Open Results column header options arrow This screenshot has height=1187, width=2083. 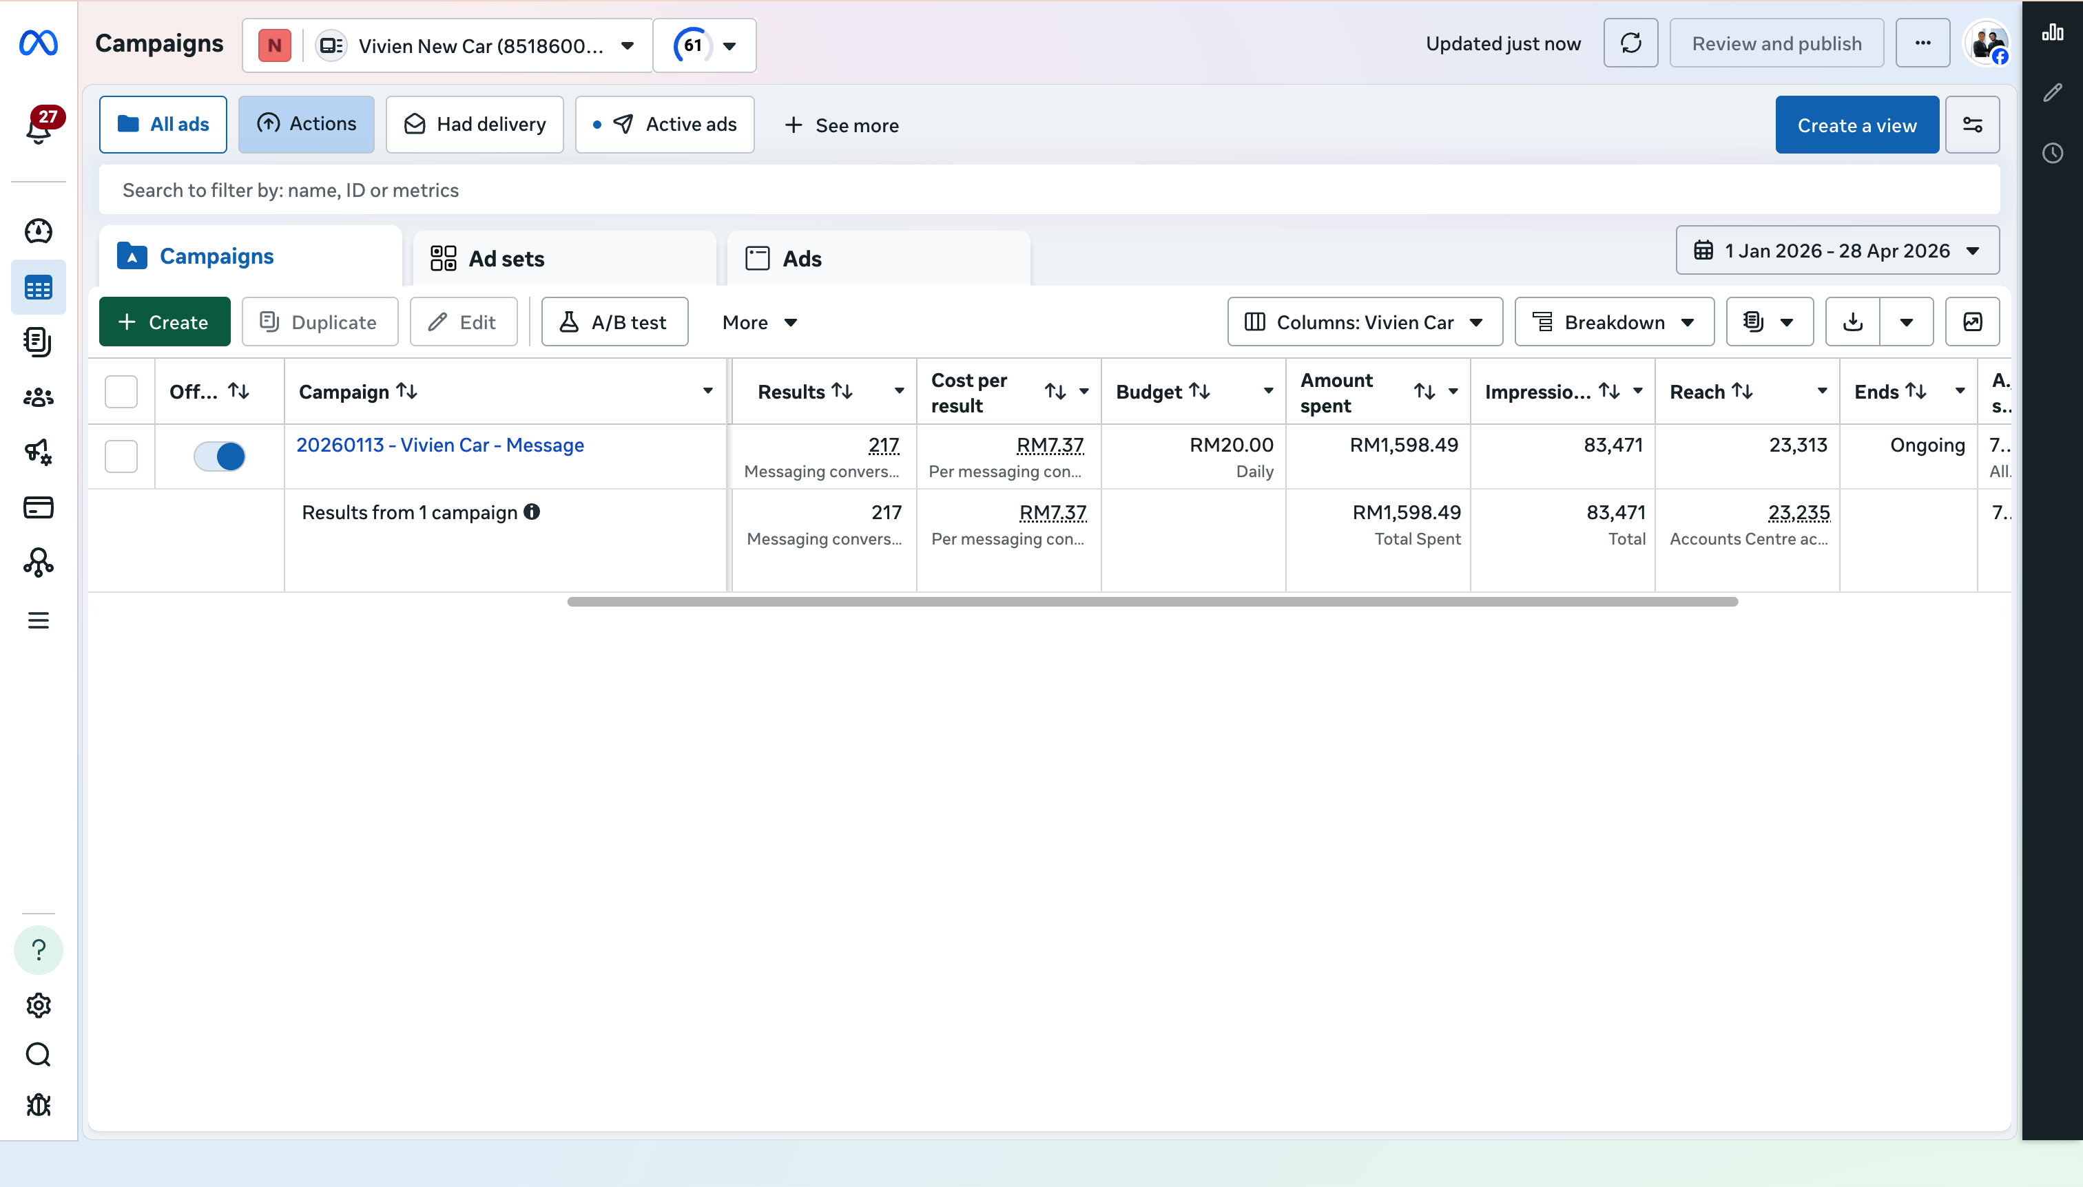[x=899, y=391]
